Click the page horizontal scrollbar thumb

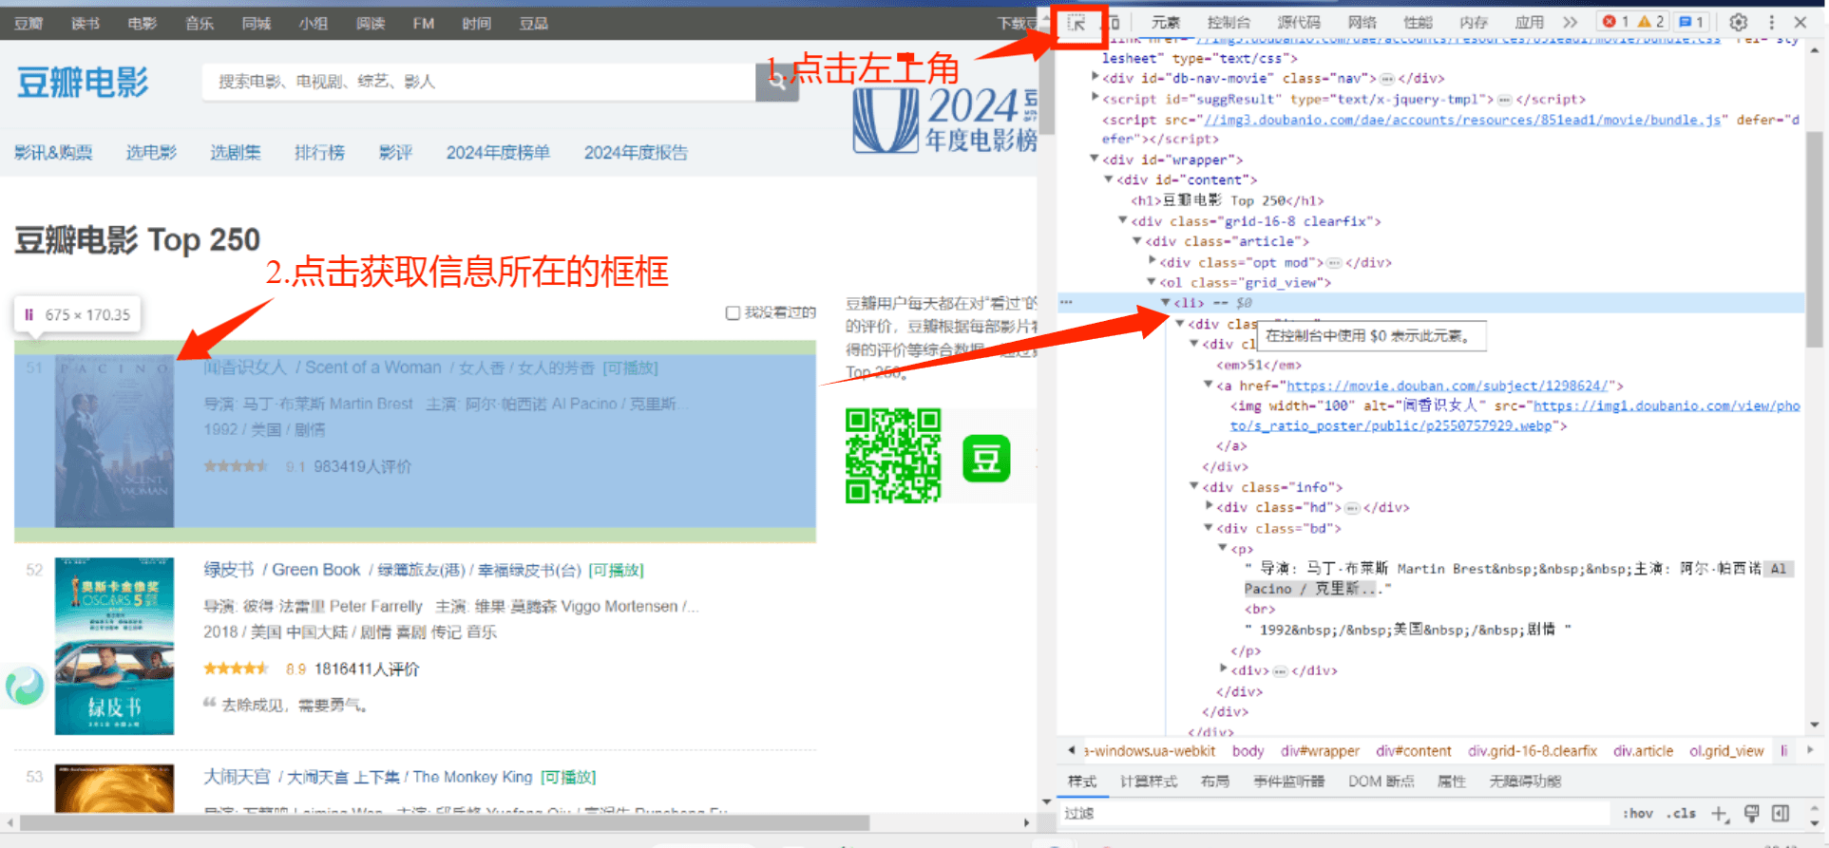445,822
